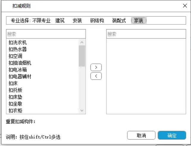The height and width of the screenshot is (146, 191).
Task: Select 扣洗衣机 in the list
Action: (18, 42)
